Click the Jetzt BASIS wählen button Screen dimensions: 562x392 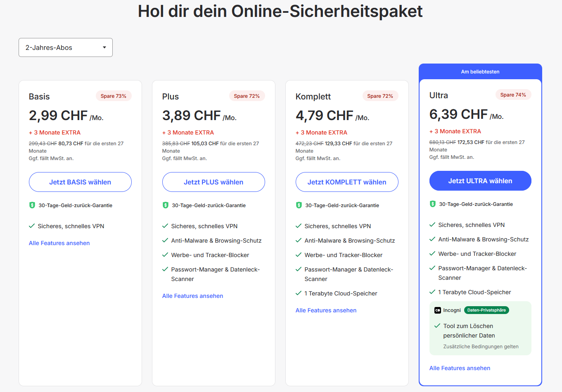point(80,182)
